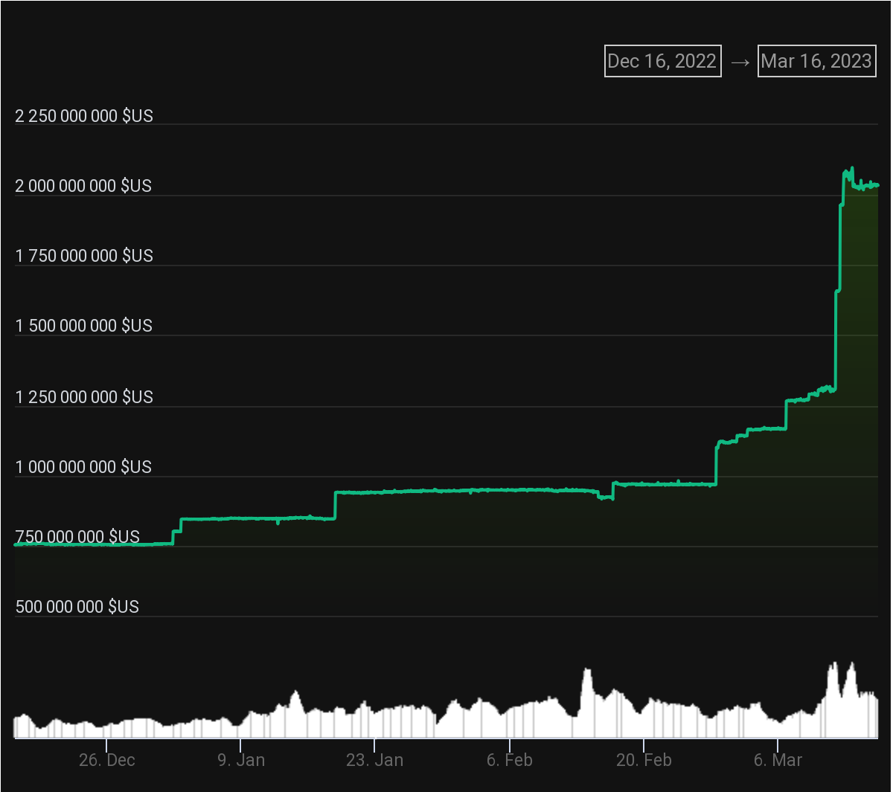Click the 2 000 000 000 $US axis label
This screenshot has height=792, width=893.
84,185
